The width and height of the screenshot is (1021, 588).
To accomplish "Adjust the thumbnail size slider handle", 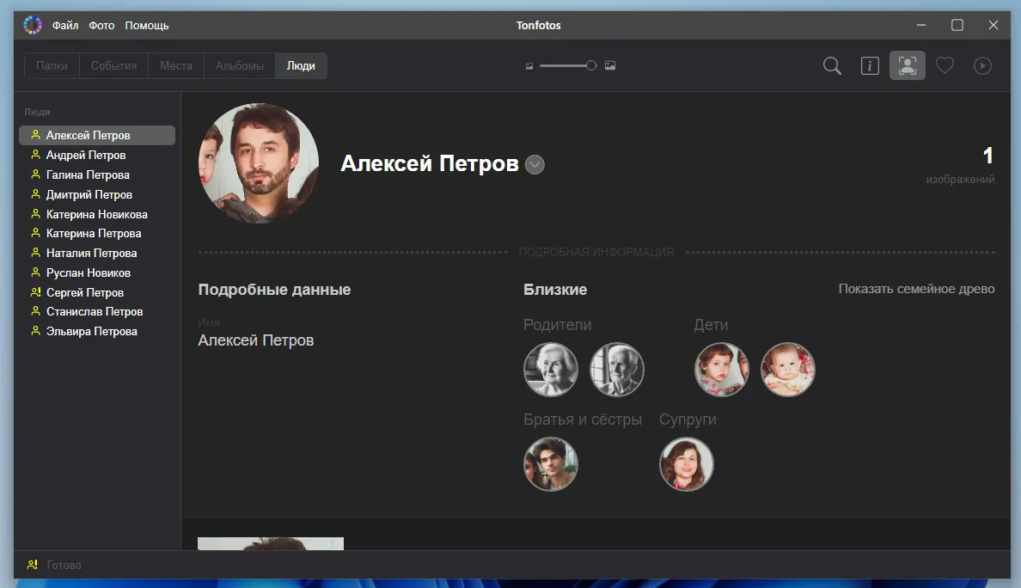I will [x=591, y=66].
